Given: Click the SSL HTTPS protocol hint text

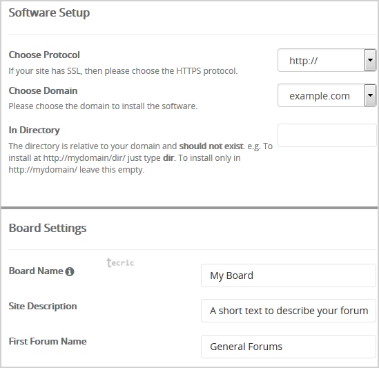Looking at the screenshot, I should point(124,71).
